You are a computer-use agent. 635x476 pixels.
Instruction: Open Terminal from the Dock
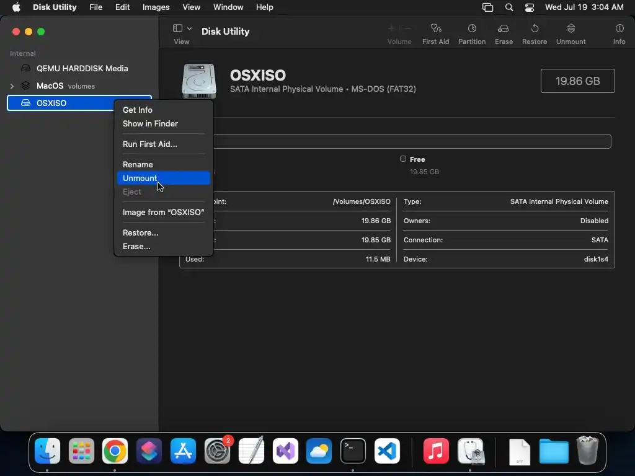(353, 451)
